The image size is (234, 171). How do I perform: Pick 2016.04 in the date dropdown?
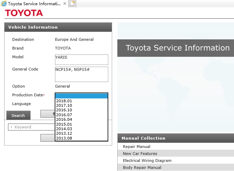point(81,119)
